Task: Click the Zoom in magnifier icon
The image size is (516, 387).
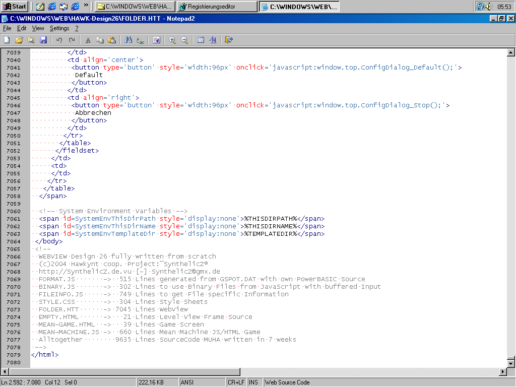Action: click(x=172, y=40)
